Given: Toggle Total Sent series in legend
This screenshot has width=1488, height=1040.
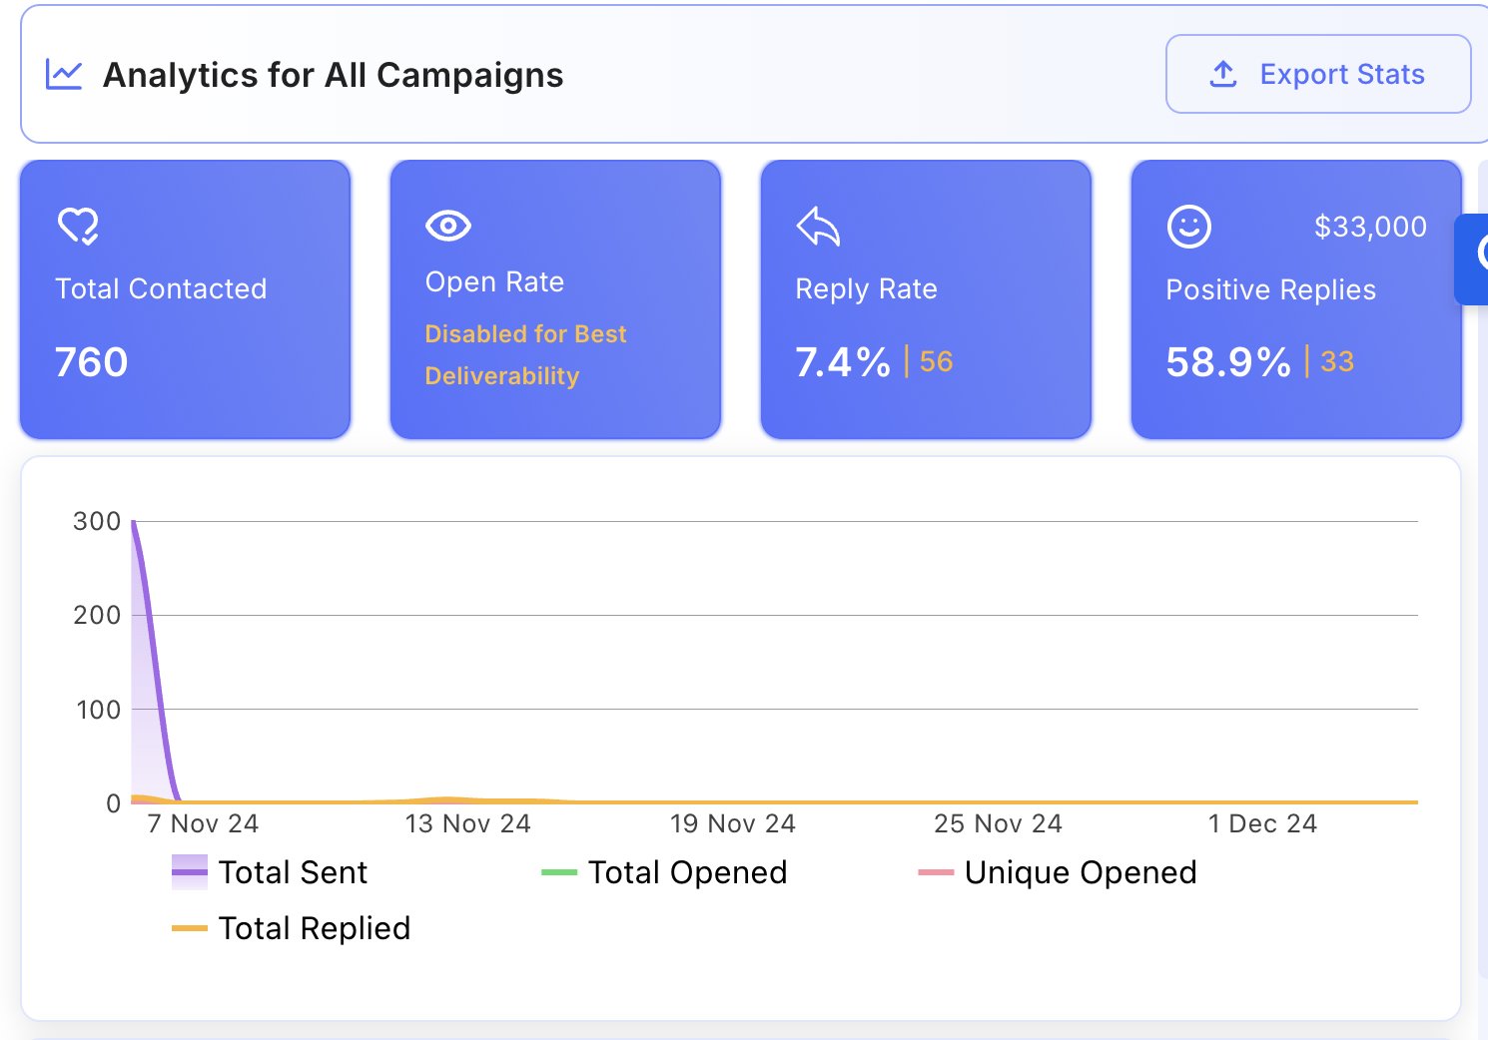Looking at the screenshot, I should tap(293, 873).
